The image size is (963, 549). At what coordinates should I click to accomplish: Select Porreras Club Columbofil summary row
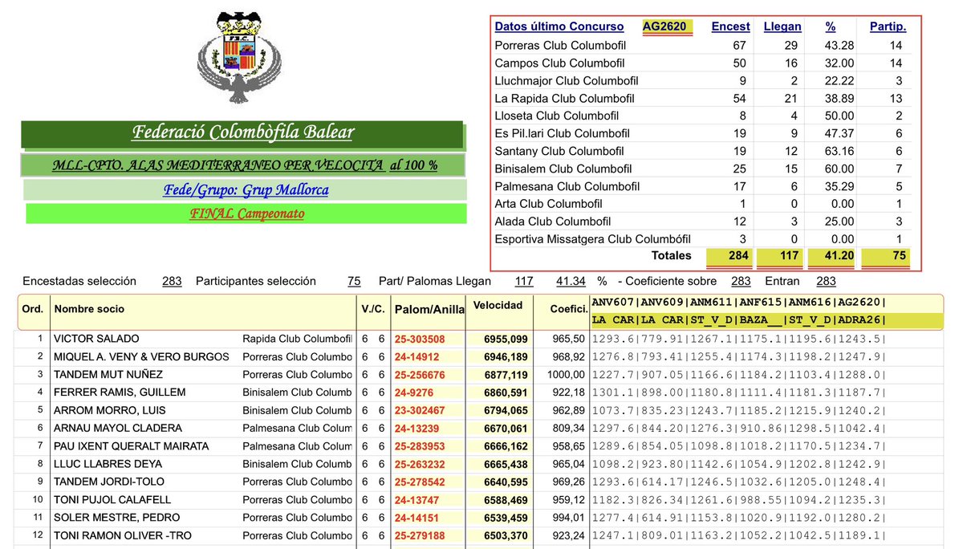point(704,45)
